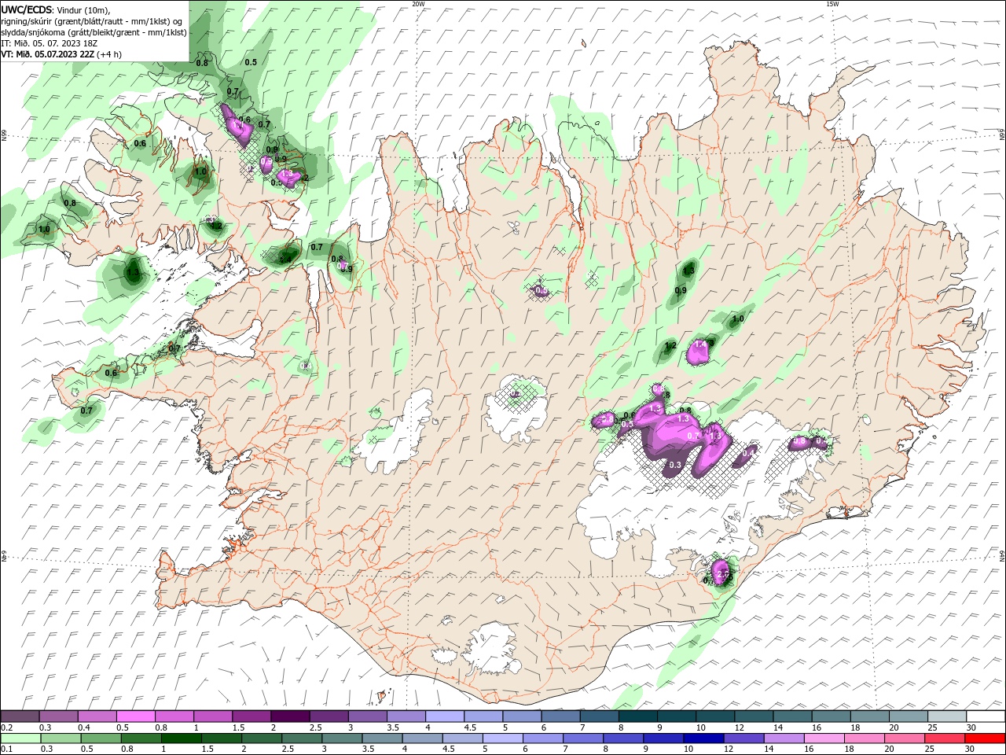Pick the lower legend swatch between 20 and 25
Screen dimensions: 1006x755
pos(904,738)
